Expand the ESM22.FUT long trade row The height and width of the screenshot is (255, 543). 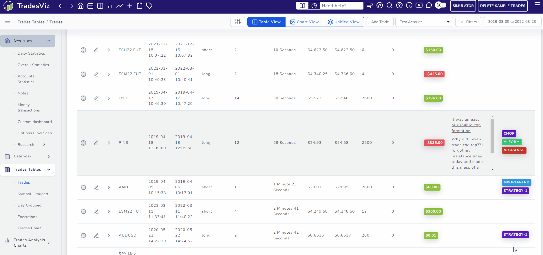point(109,74)
